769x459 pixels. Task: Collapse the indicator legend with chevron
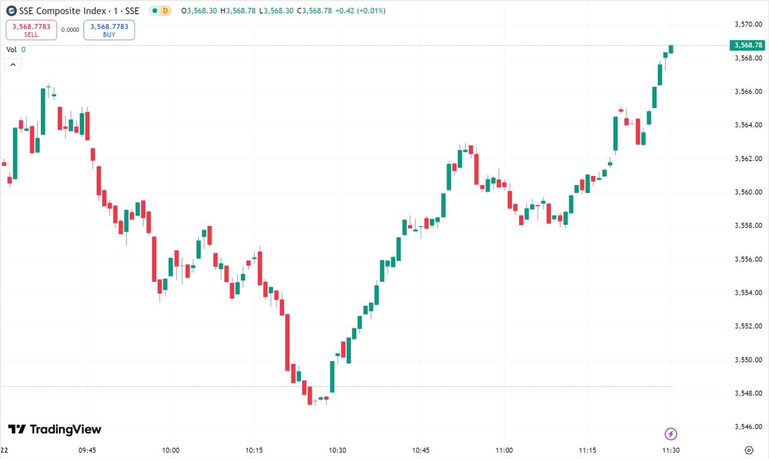[x=13, y=64]
